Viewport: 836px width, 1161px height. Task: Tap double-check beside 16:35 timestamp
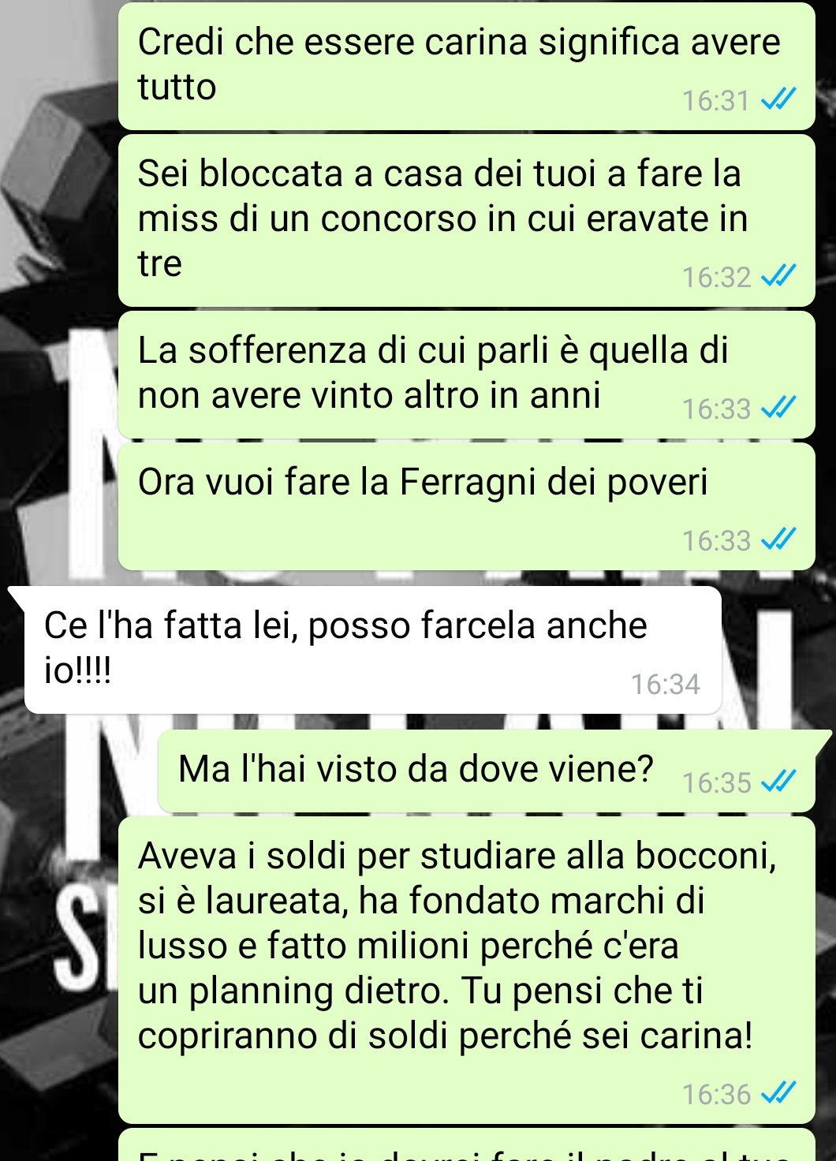point(778,782)
